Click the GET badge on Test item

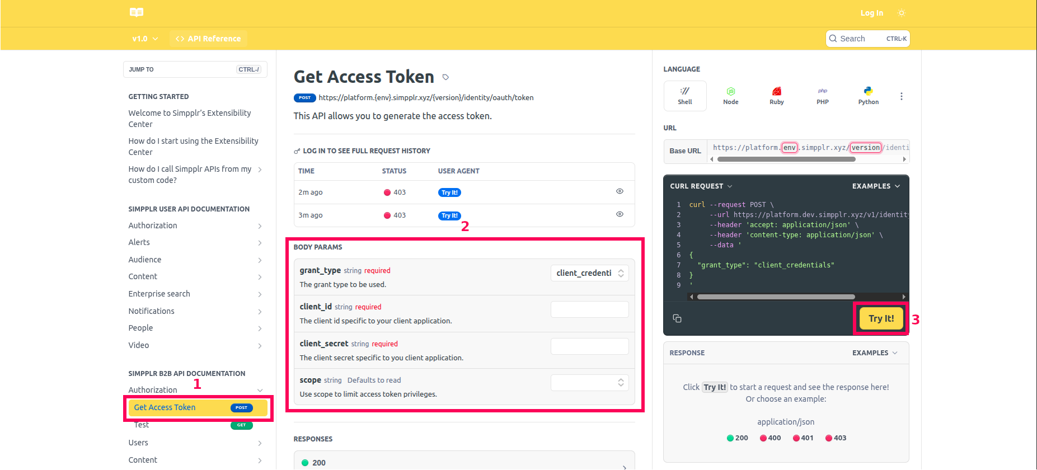tap(241, 425)
